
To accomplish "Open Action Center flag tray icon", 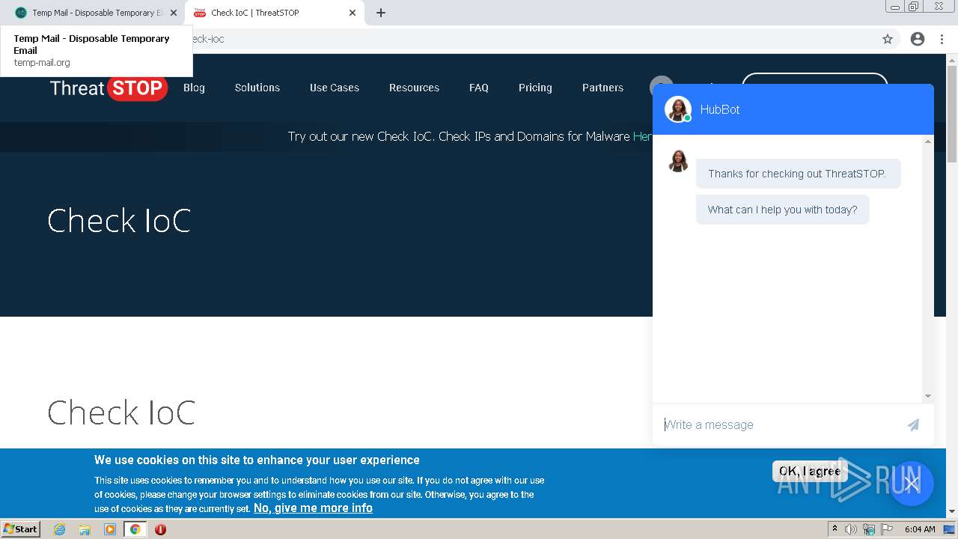I will 887,529.
